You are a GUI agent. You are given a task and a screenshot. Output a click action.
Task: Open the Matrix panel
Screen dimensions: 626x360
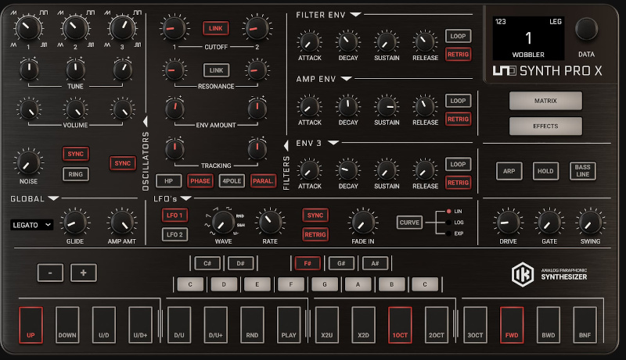click(x=545, y=101)
